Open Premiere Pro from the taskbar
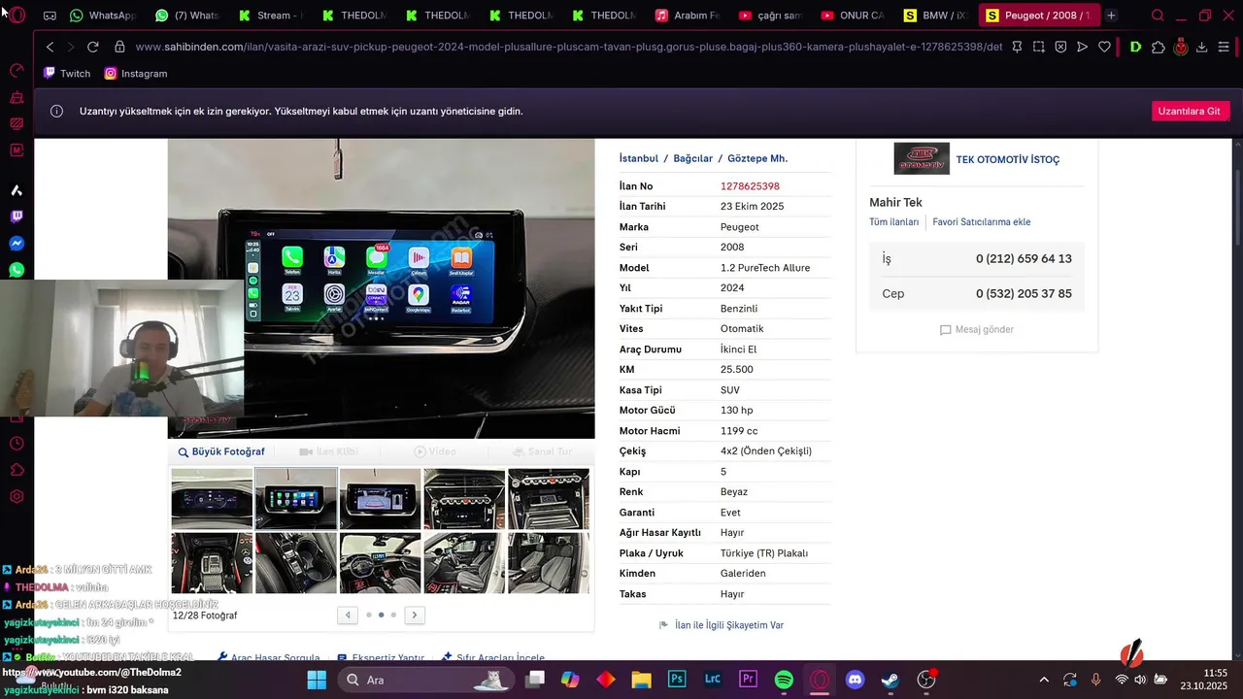Screen dimensions: 1243x699 748,680
